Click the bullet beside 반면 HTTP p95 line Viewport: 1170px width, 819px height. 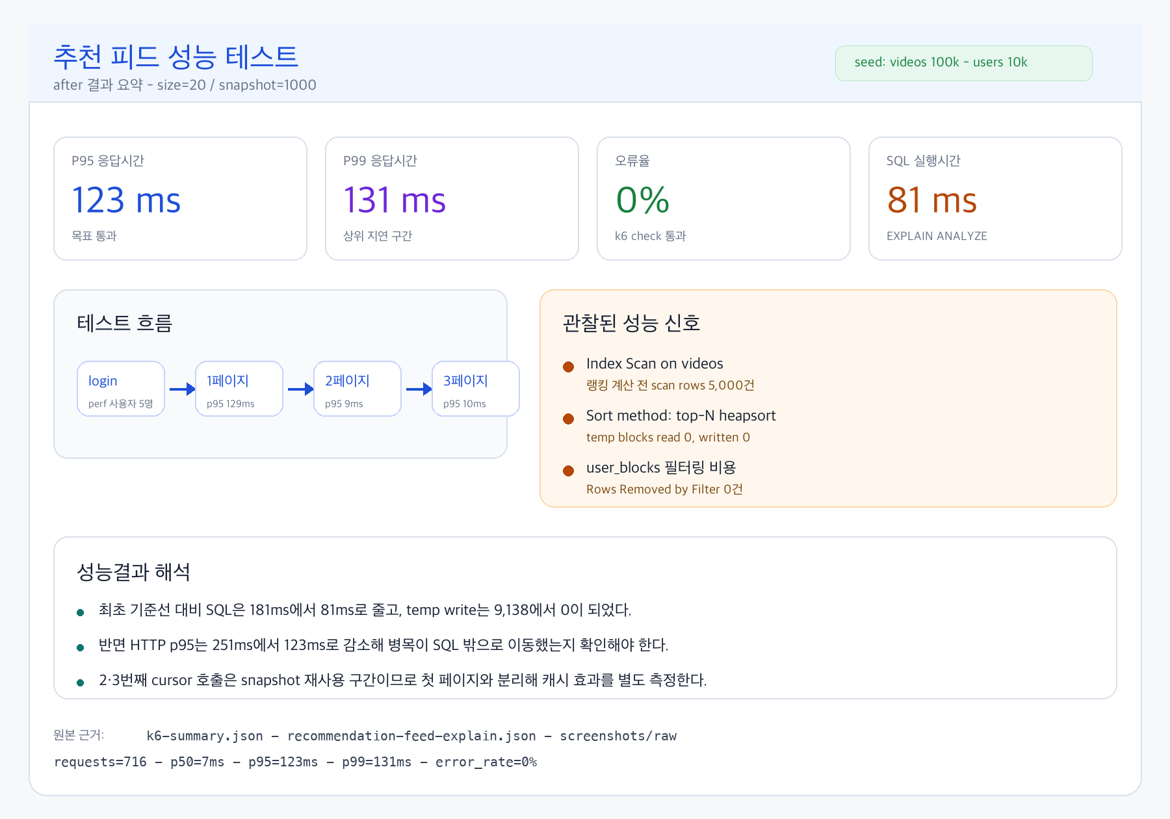[81, 647]
